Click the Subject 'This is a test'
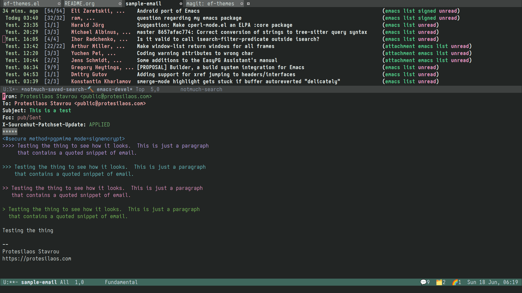The height and width of the screenshot is (293, 522). click(50, 110)
